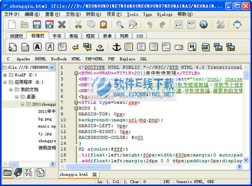Open the PHP+HTML custom menu
This screenshot has height=186, width=252.
(94, 59)
